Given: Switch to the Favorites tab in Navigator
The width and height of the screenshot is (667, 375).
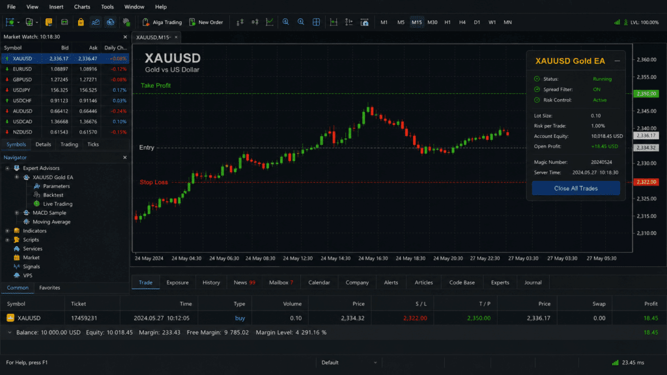Looking at the screenshot, I should [x=50, y=288].
